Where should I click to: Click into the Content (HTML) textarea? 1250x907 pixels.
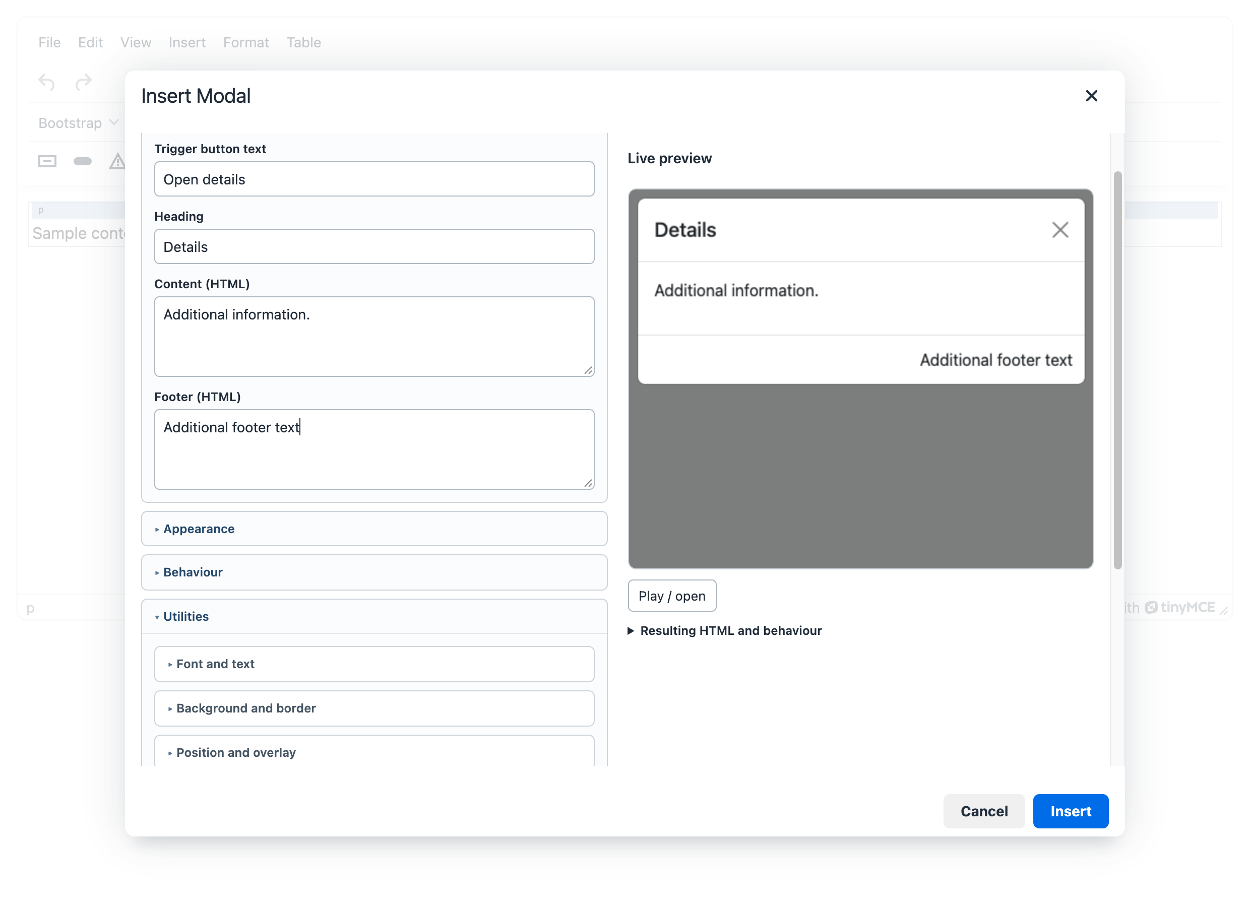pyautogui.click(x=374, y=336)
